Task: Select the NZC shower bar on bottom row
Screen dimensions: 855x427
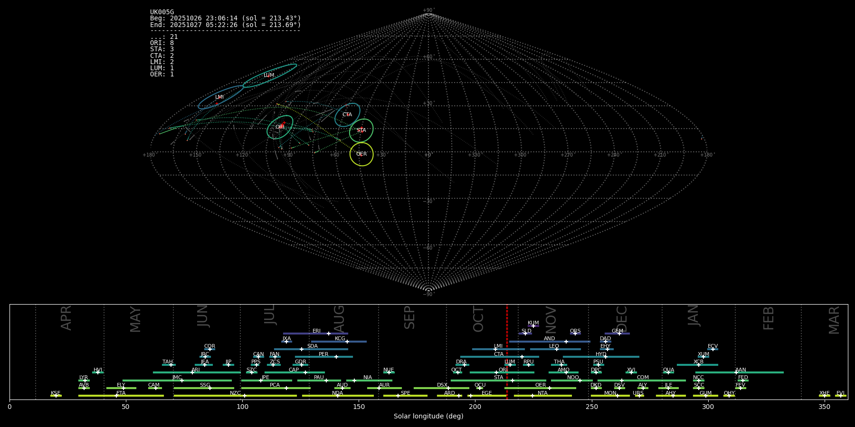Action: (x=235, y=396)
